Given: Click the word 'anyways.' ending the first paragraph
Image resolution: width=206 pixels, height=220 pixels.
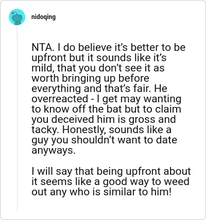Looking at the screenshot, I should click(54, 151).
